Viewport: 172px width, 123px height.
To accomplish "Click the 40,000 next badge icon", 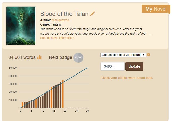I will pyautogui.click(x=78, y=58).
